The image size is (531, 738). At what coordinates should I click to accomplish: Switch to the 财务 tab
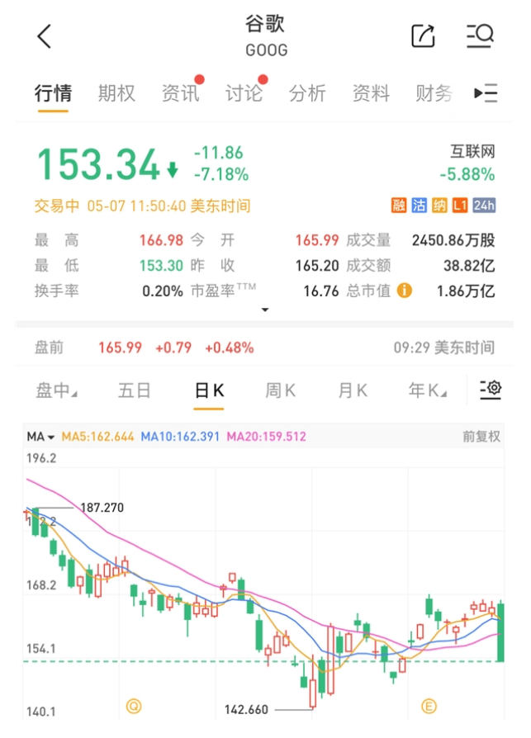point(434,92)
